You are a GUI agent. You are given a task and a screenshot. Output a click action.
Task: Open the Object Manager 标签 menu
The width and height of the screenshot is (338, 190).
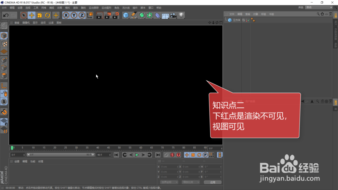263,14
